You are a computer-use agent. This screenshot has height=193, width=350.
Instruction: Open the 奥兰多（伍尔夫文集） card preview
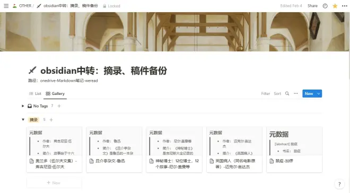coord(54,141)
